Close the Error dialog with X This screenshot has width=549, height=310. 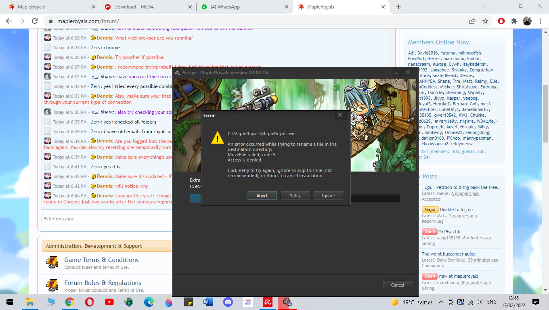[x=340, y=115]
